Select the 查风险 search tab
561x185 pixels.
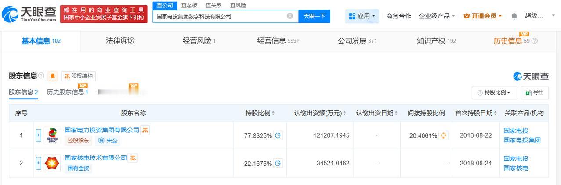coord(238,5)
